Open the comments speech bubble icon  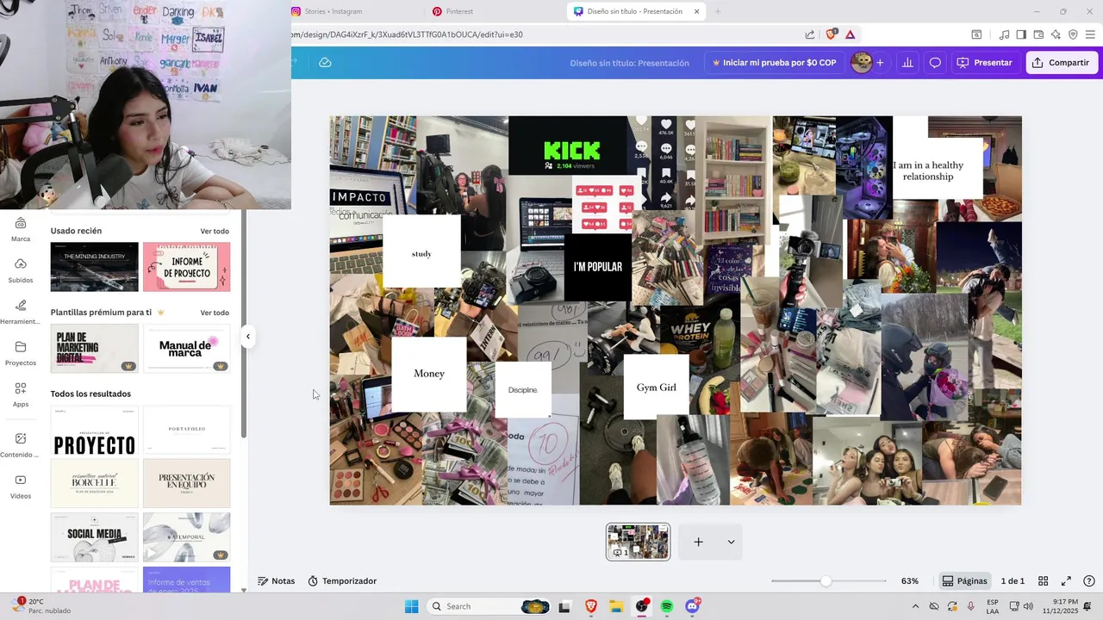[x=935, y=63]
